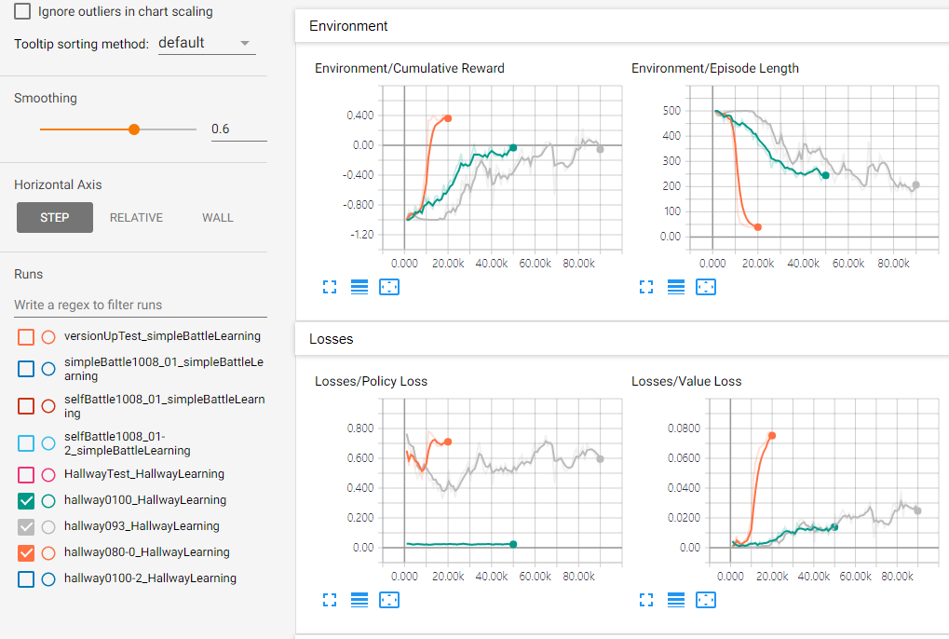
Task: Click the gray endpoint on Policy Loss chart
Action: (x=600, y=458)
